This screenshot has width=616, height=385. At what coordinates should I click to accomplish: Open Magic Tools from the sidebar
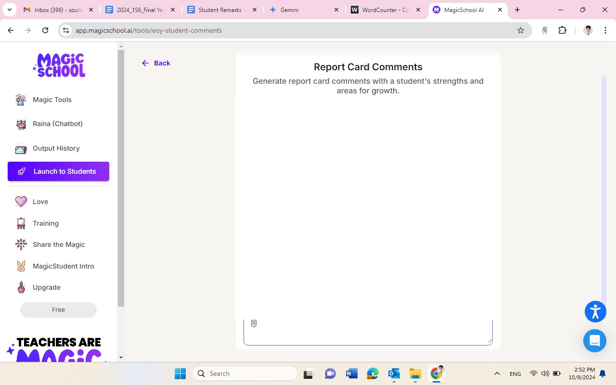[52, 100]
